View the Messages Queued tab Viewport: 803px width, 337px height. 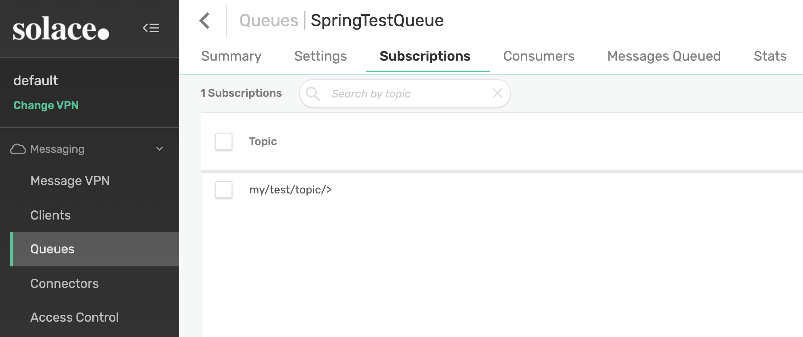click(x=664, y=56)
